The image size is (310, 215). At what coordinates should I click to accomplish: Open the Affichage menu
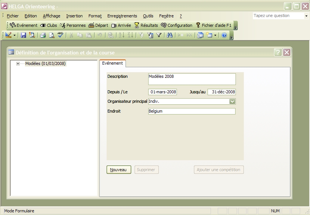[x=51, y=16]
